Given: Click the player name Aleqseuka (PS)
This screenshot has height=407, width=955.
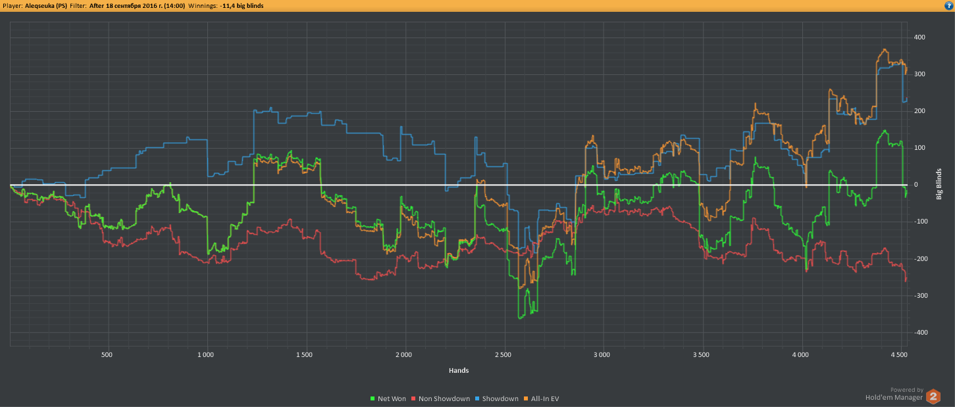Looking at the screenshot, I should 45,5.
